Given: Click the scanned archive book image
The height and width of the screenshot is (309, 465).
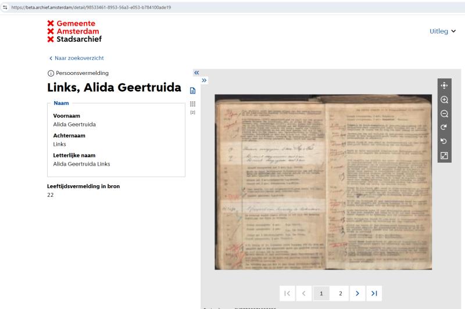Looking at the screenshot, I should pos(323,182).
